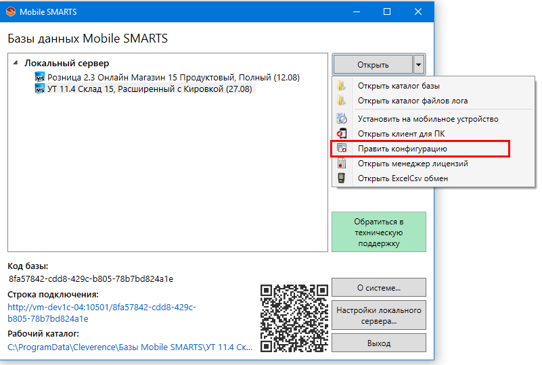Open Настройки локального сервера...
Image resolution: width=542 pixels, height=365 pixels.
[379, 315]
